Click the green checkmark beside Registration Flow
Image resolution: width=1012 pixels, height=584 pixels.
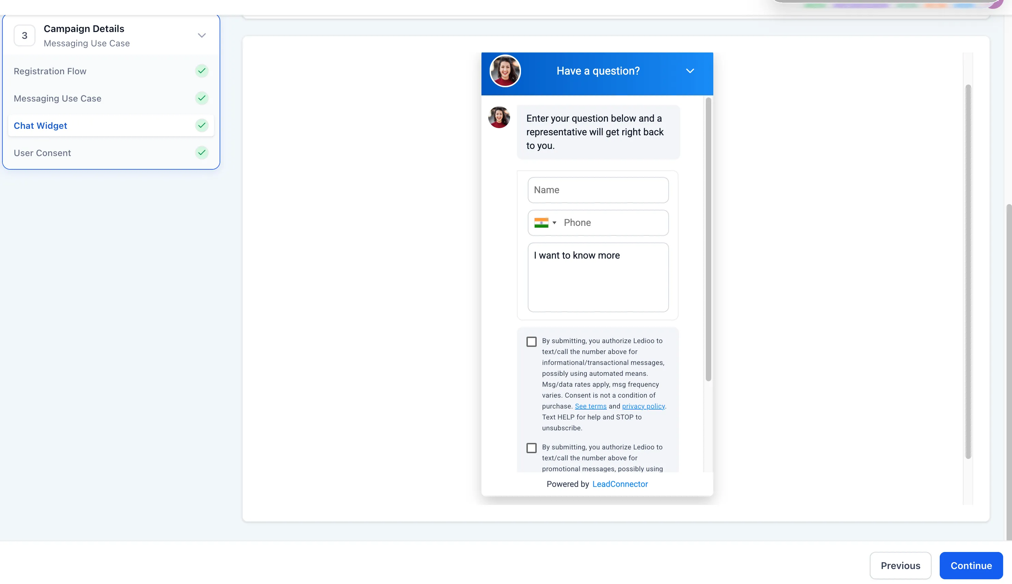(x=202, y=71)
